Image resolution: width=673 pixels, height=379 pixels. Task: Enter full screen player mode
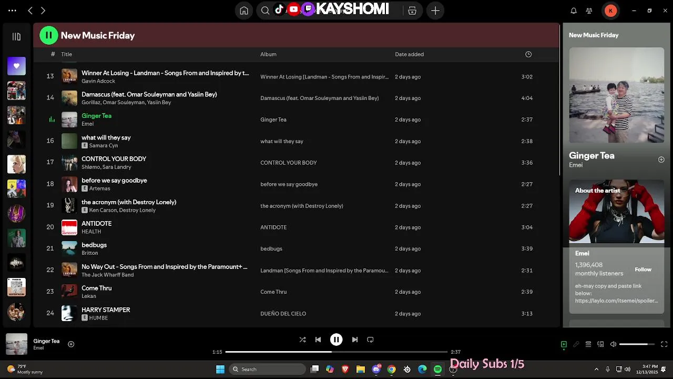pos(664,344)
